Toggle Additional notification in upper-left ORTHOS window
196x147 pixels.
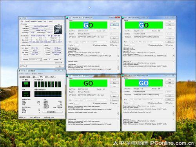[94, 45]
